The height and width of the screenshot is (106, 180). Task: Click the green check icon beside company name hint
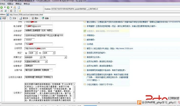[x=85, y=31]
